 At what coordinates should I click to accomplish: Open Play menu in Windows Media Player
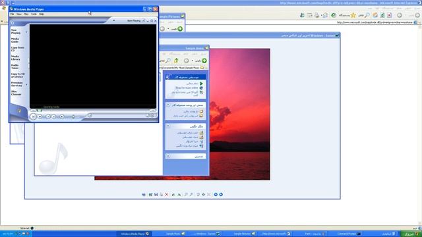tap(26, 14)
